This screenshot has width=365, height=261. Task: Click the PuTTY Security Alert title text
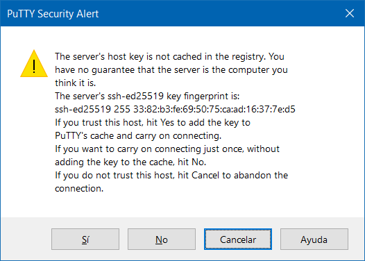(x=53, y=14)
